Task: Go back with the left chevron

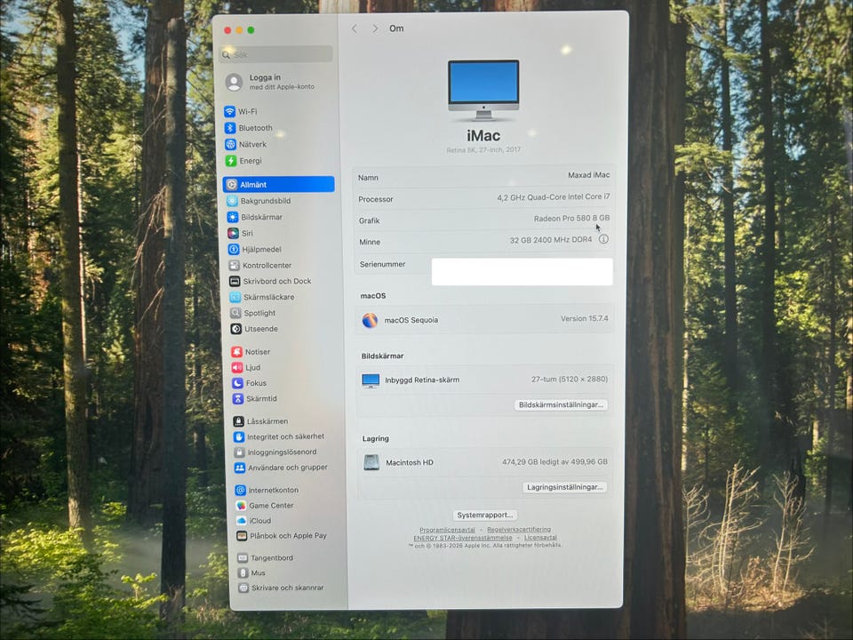Action: point(355,28)
